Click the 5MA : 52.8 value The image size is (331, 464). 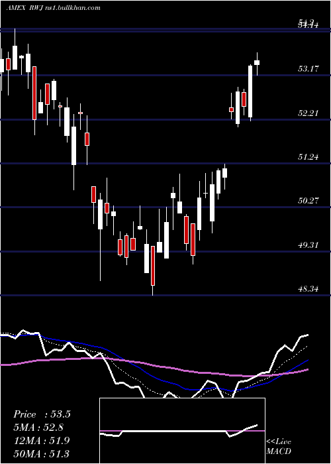tap(38, 428)
